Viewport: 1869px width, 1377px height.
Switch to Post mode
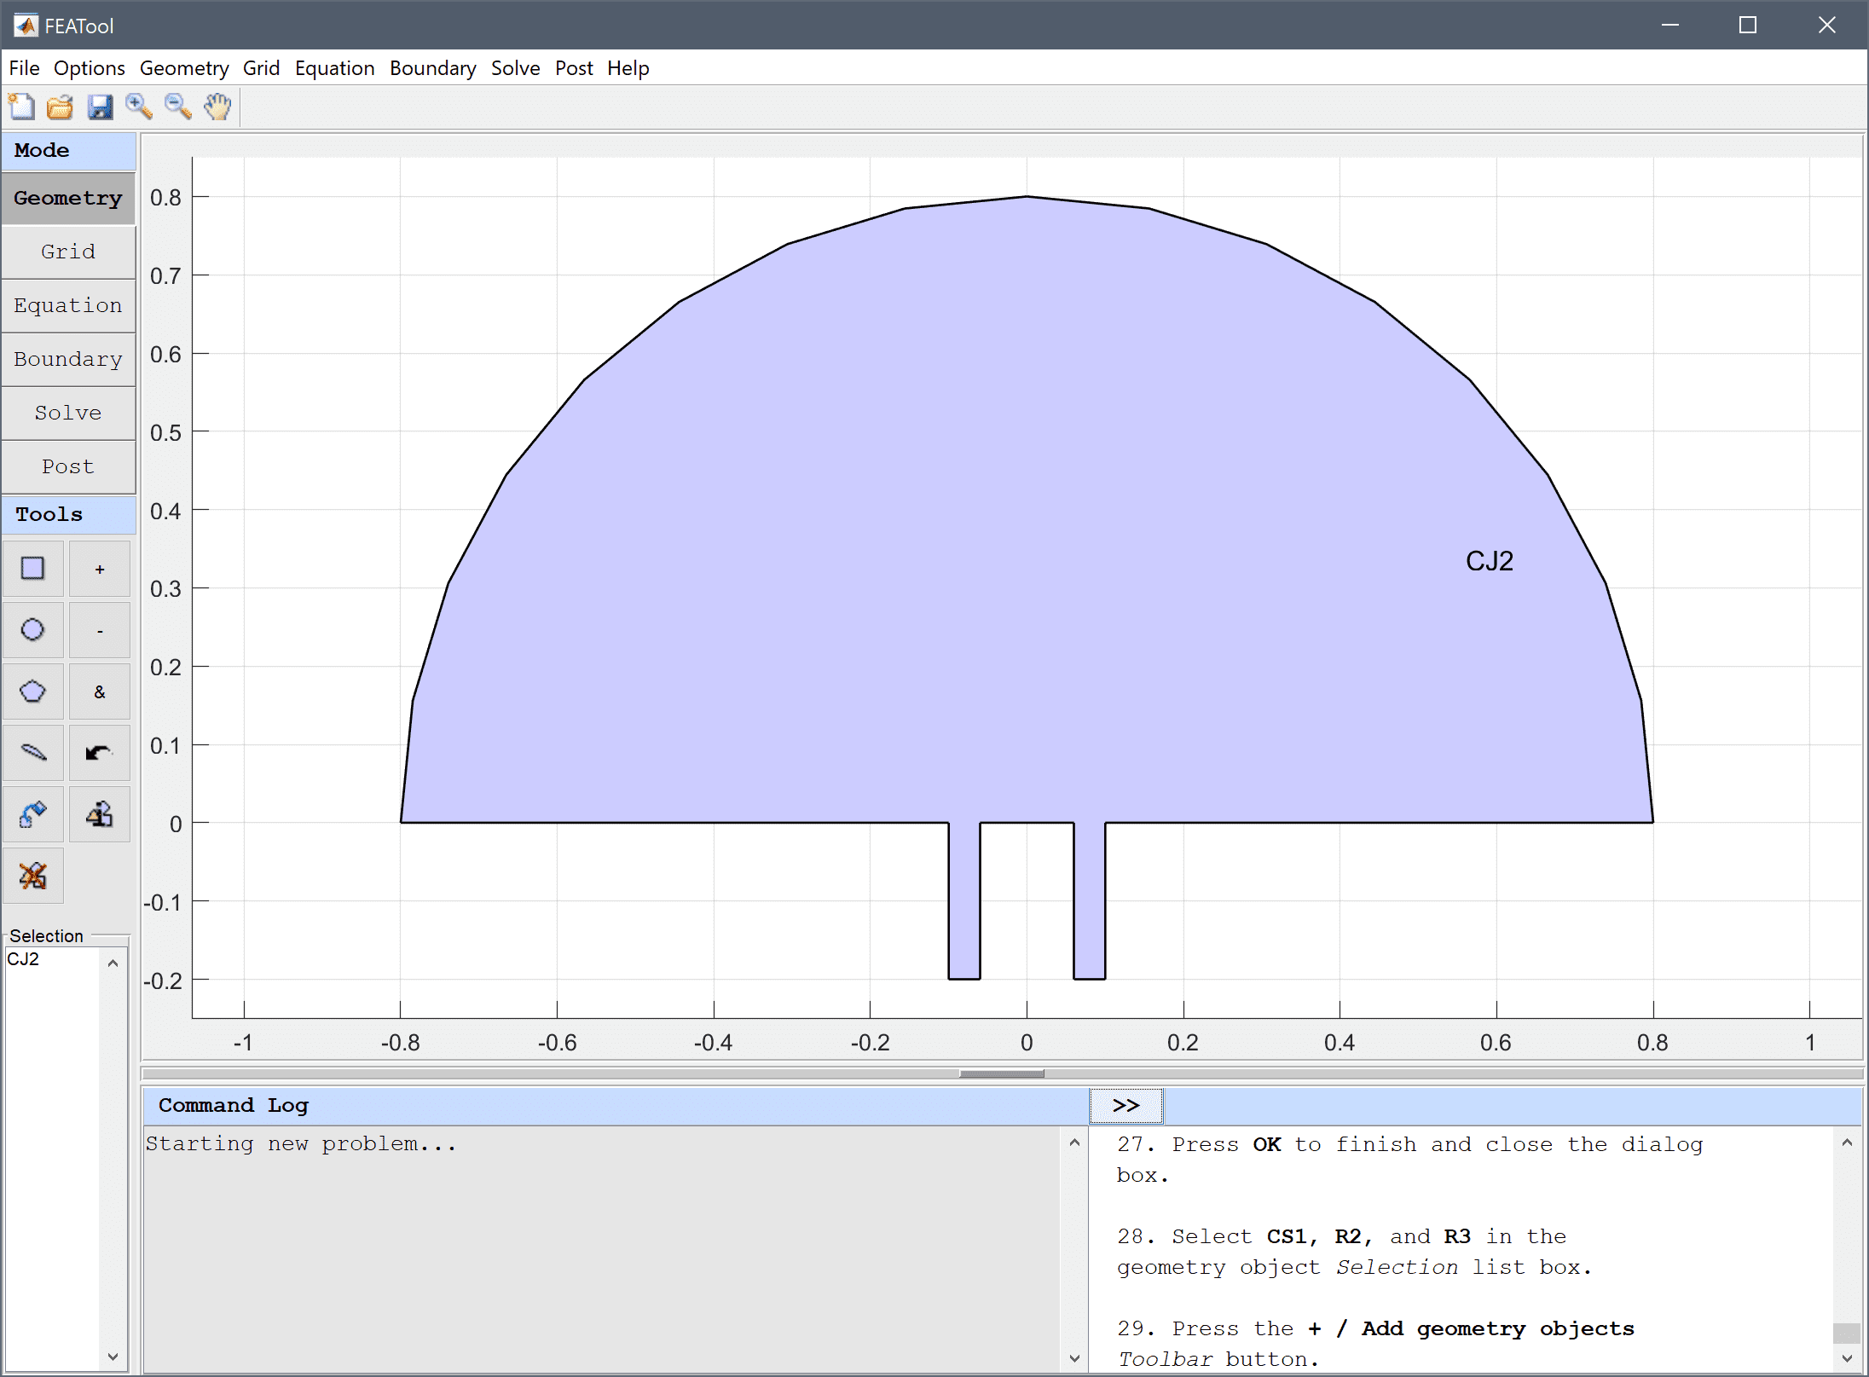point(68,466)
